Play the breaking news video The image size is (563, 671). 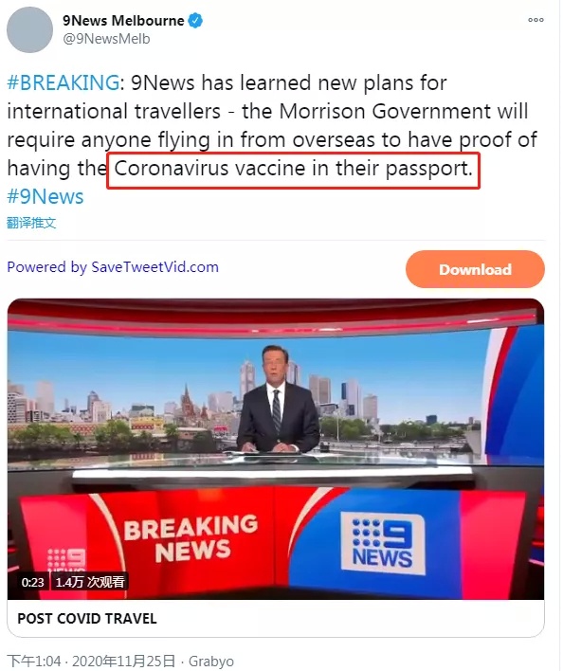coord(276,448)
